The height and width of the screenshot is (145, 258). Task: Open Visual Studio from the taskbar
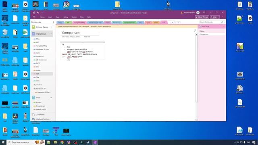[69, 142]
